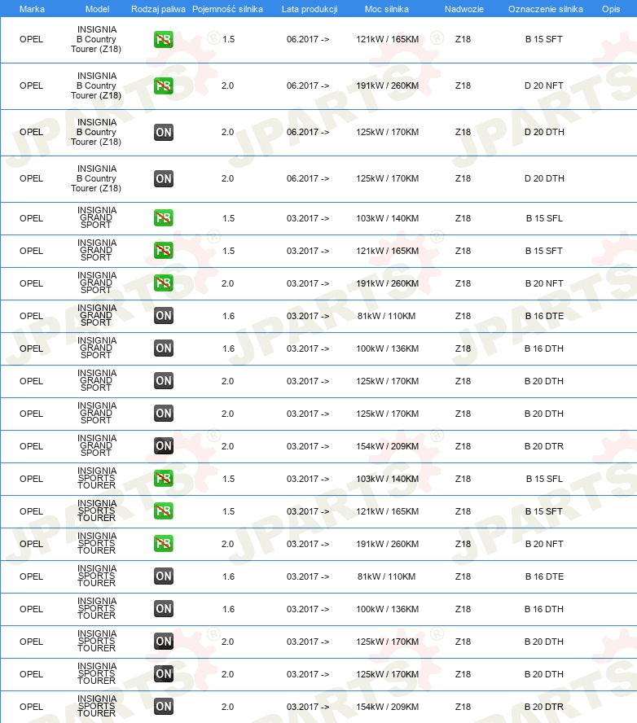Viewport: 637px width, 723px height.
Task: Click INSIGNIA SPORTS TOURER model in B 15 SFL row
Action: 97,478
